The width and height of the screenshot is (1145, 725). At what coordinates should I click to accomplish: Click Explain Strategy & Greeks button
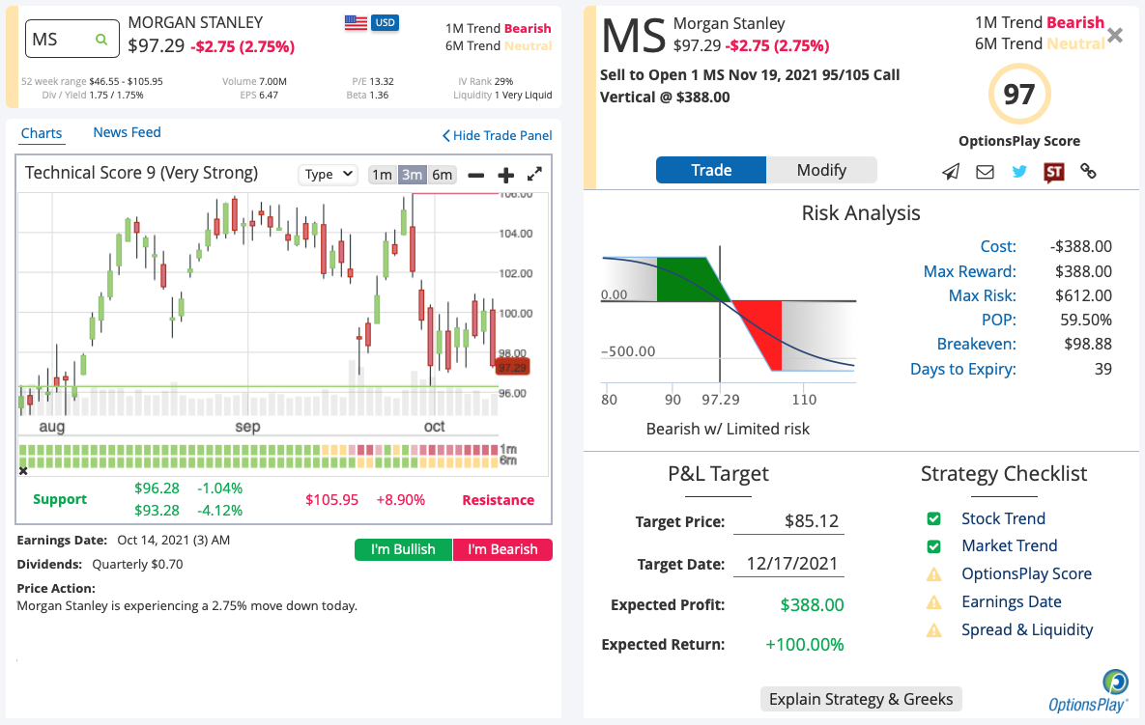861,699
